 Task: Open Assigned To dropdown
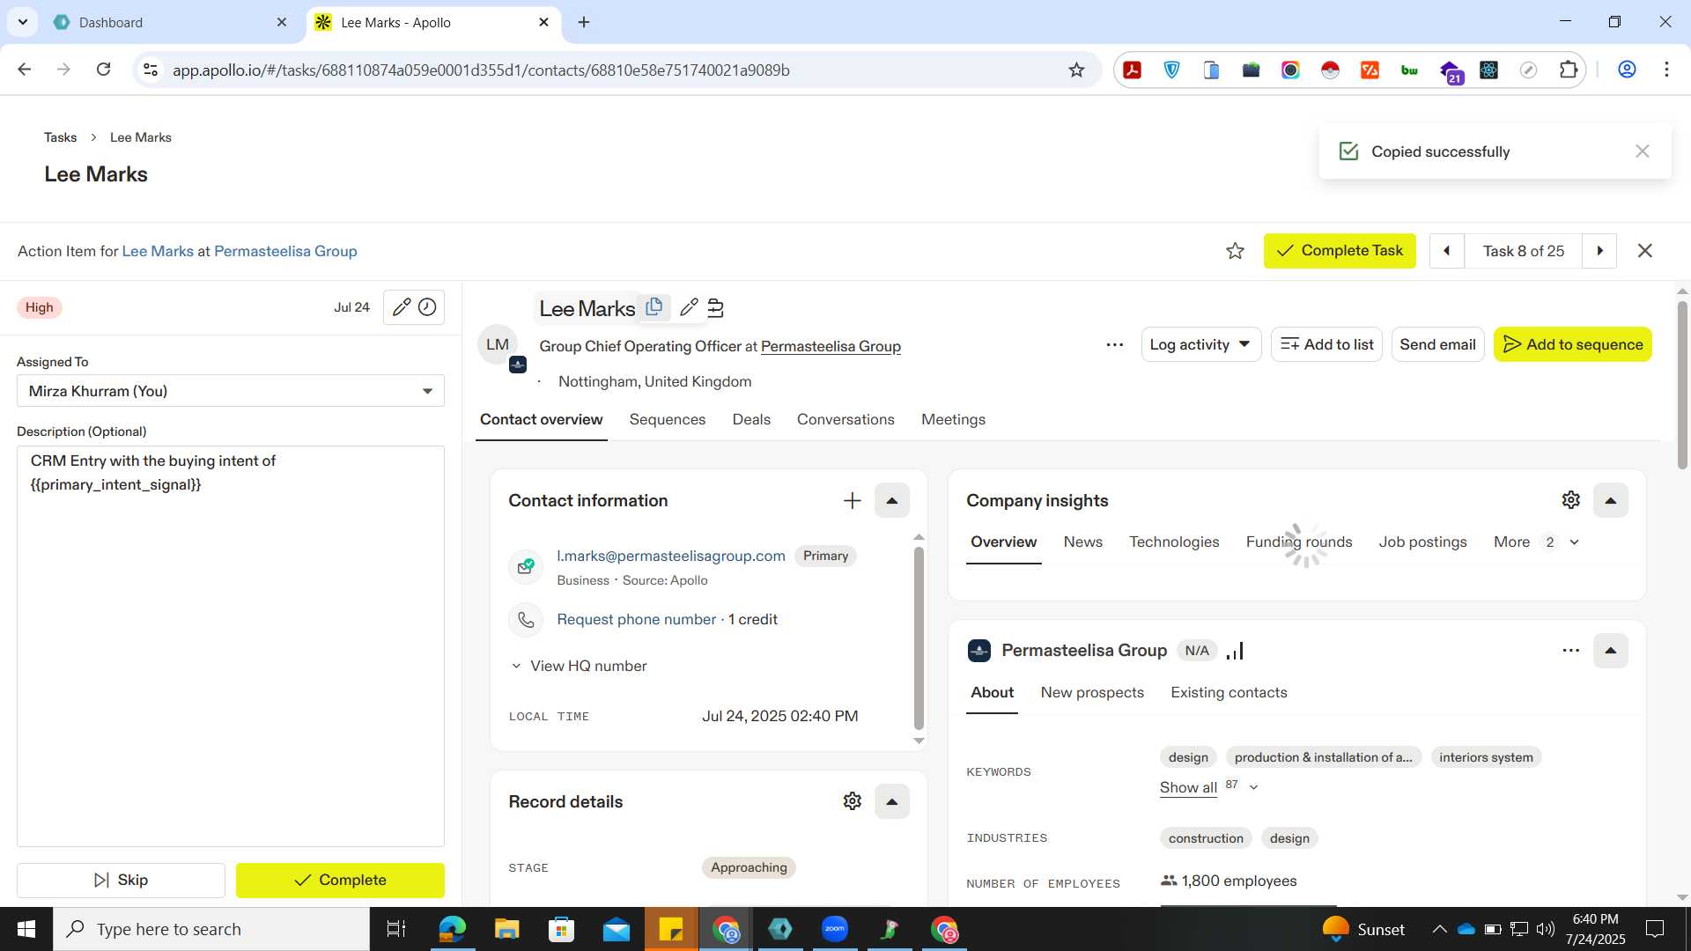tap(231, 391)
